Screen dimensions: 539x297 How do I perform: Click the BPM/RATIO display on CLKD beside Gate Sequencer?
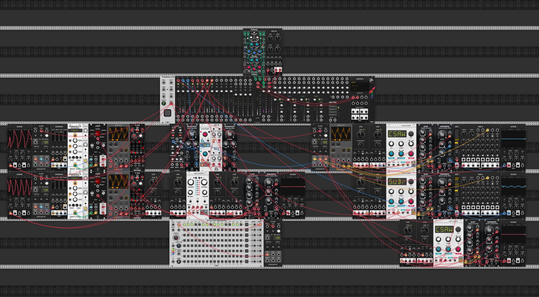(277, 238)
